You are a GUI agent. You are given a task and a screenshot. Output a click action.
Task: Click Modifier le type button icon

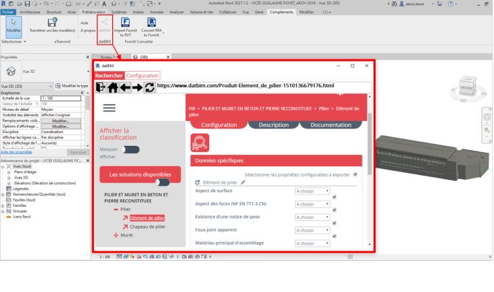tap(58, 86)
